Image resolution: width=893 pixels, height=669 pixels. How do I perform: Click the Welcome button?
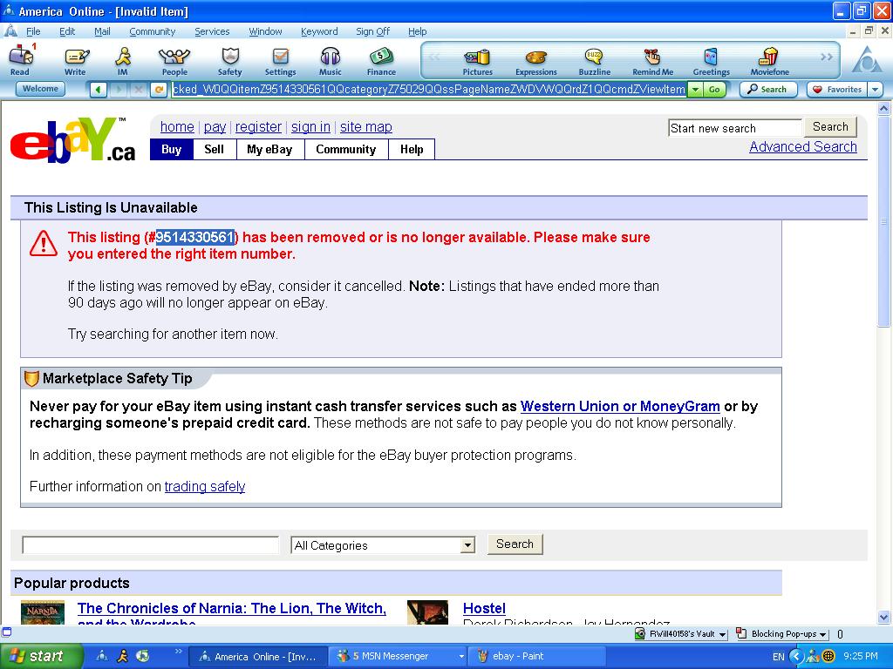tap(40, 89)
